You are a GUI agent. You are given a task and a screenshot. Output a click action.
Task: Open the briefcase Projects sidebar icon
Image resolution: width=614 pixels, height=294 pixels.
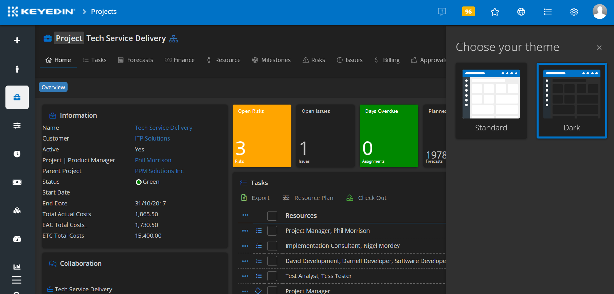coord(17,97)
